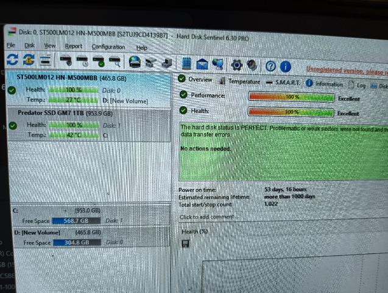This screenshot has height=293, width=388.
Task: Click the Power on time label
Action: coord(197,190)
